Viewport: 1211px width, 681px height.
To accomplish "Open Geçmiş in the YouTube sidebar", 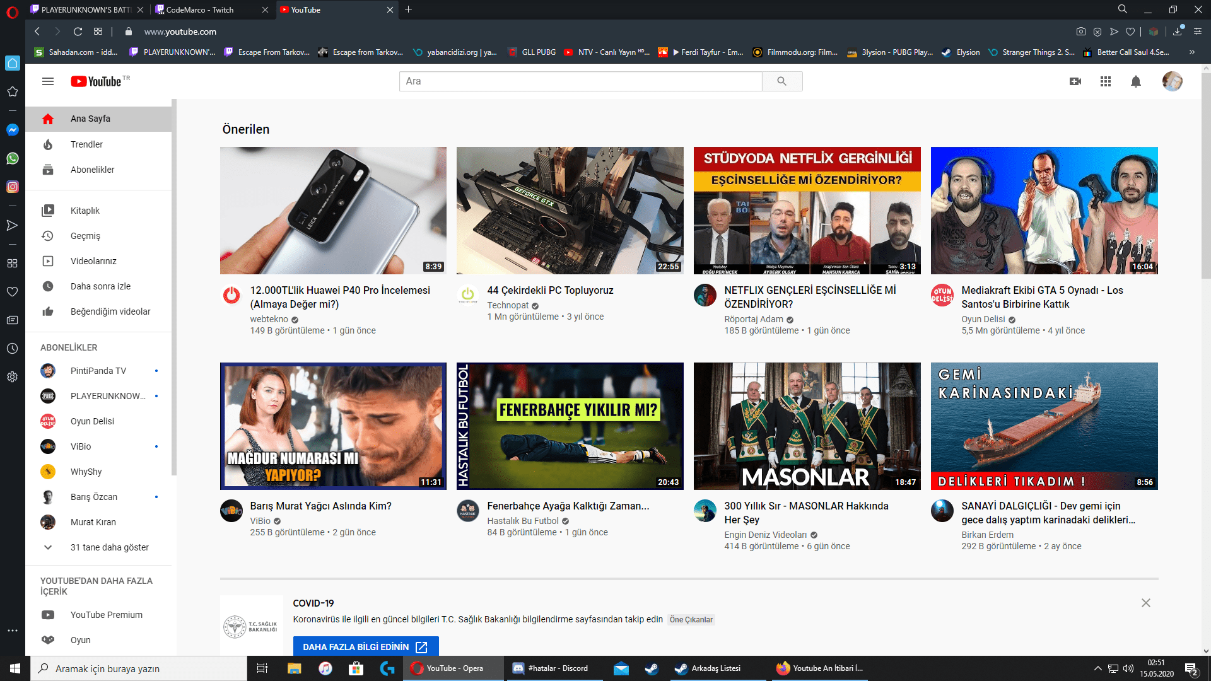I will point(98,236).
